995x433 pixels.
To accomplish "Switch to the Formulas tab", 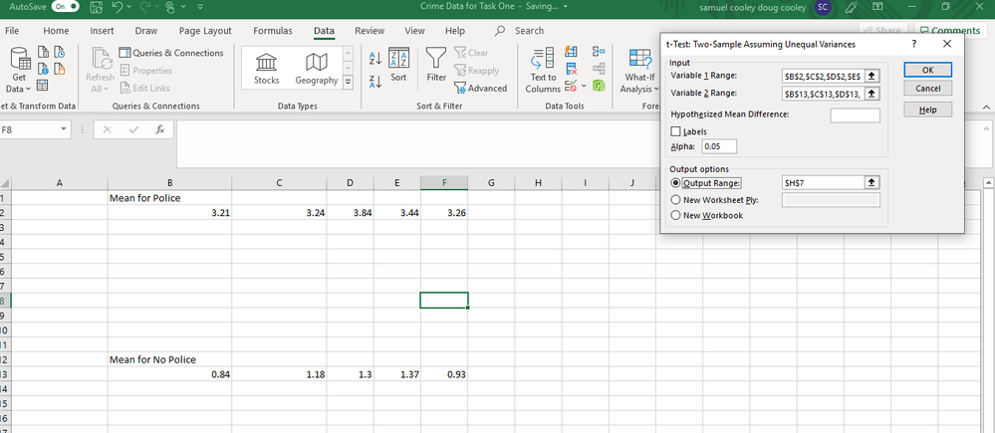I will coord(273,31).
